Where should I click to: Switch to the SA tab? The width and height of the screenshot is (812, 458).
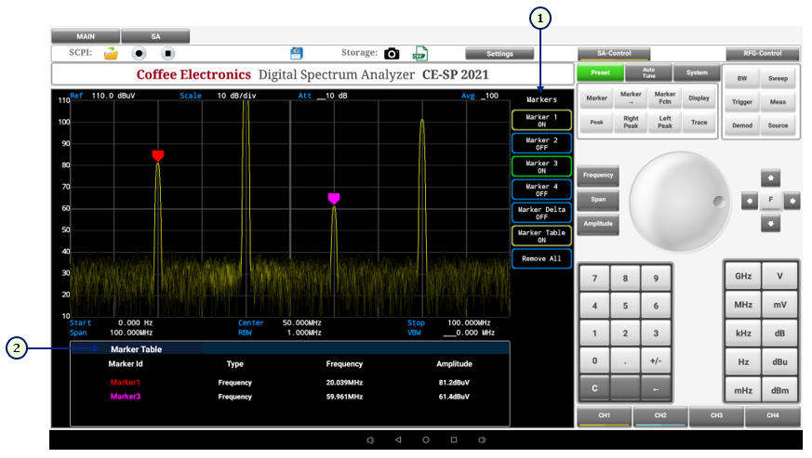pos(155,36)
